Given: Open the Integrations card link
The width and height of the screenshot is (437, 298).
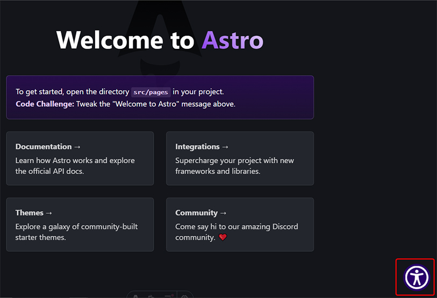Looking at the screenshot, I should click(240, 158).
